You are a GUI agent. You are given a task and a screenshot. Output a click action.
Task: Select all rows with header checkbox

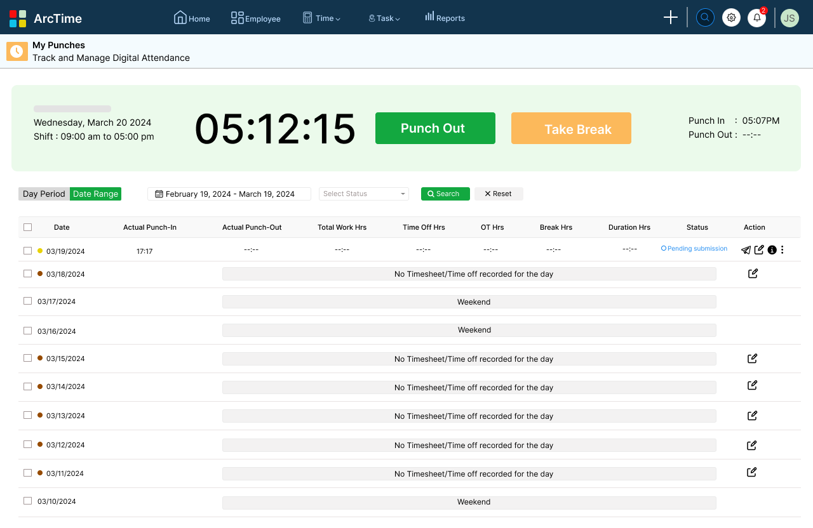tap(27, 227)
